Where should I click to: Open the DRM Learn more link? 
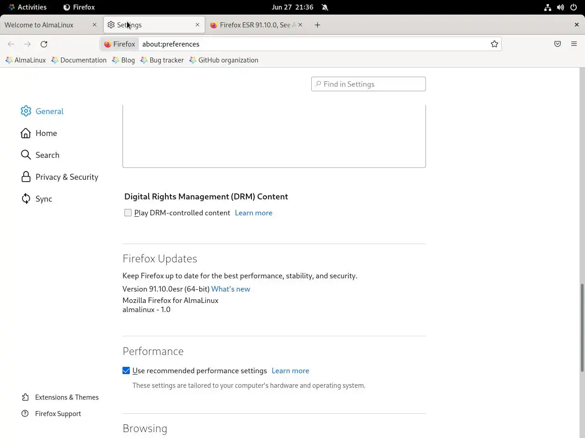point(254,213)
